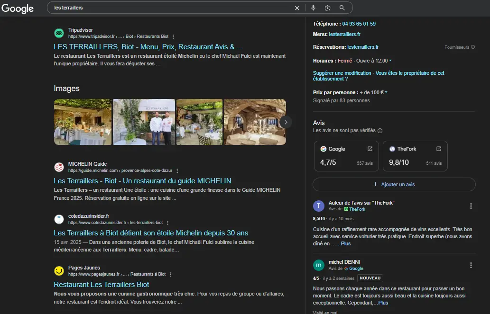Open TheFork review options menu
Screen dimensions: 490x314
pos(471,206)
